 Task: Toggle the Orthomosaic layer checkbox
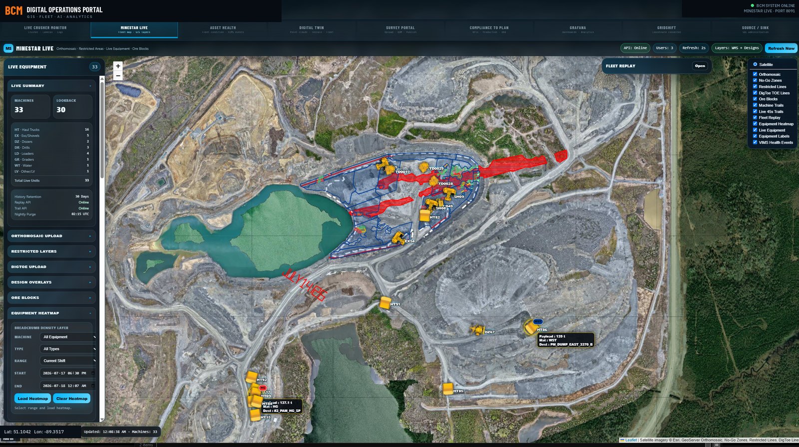[x=755, y=74]
